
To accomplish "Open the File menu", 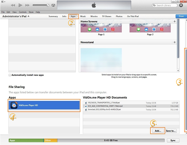I will [3, 12].
